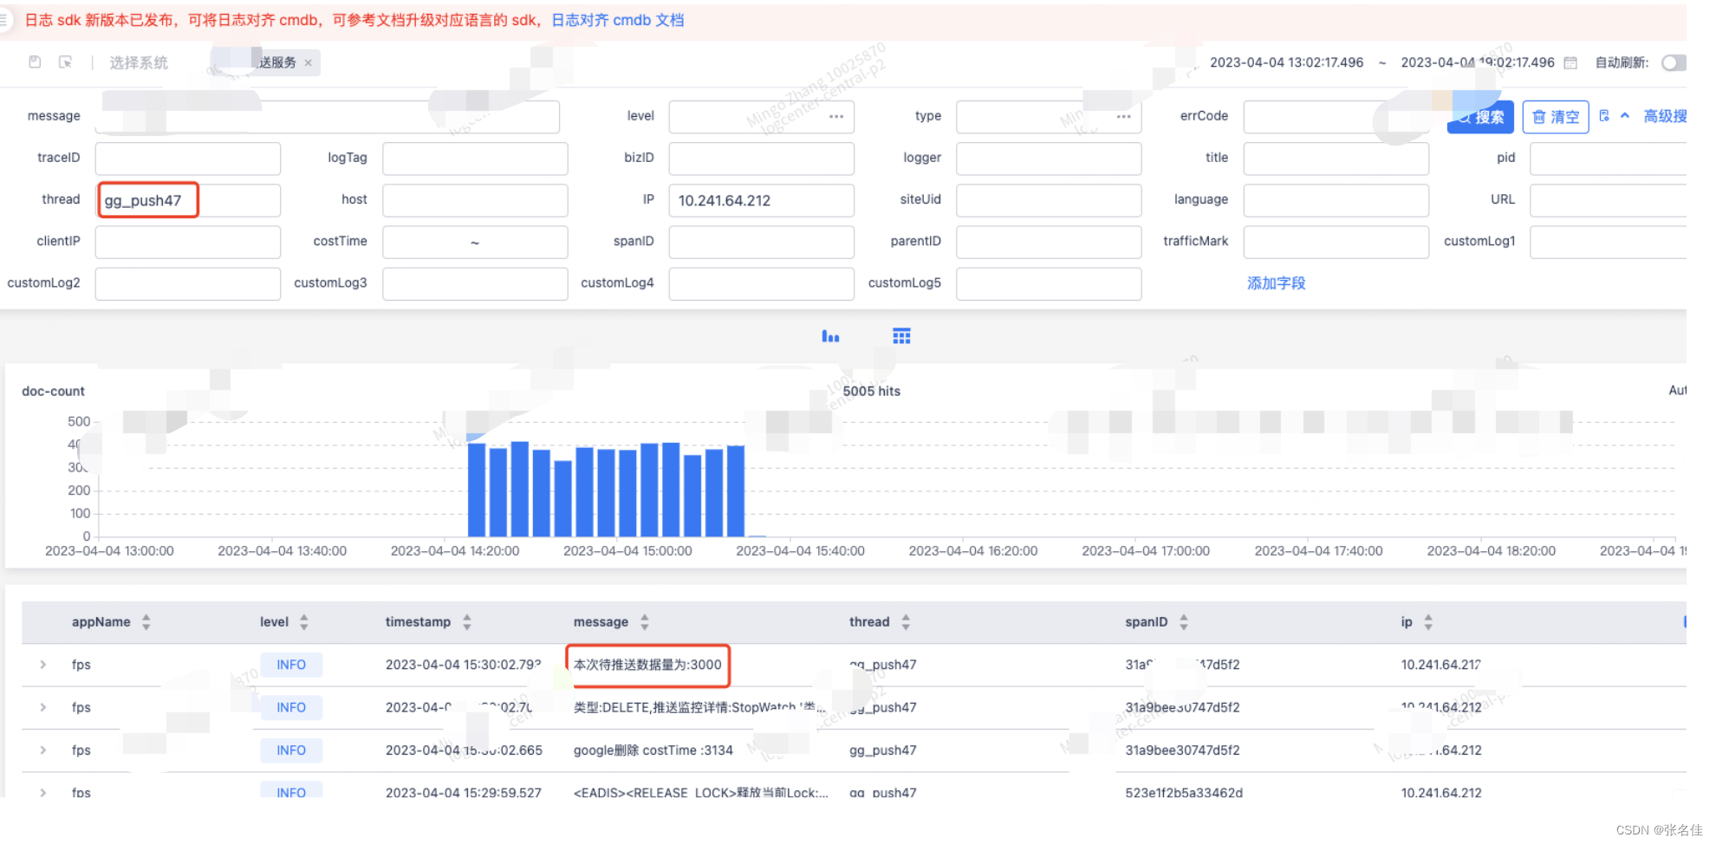This screenshot has height=844, width=1716.
Task: Open the level dropdown ellipsis
Action: pyautogui.click(x=836, y=116)
